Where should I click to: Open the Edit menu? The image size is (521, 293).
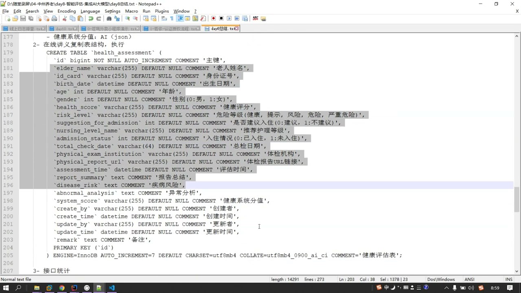tap(17, 11)
